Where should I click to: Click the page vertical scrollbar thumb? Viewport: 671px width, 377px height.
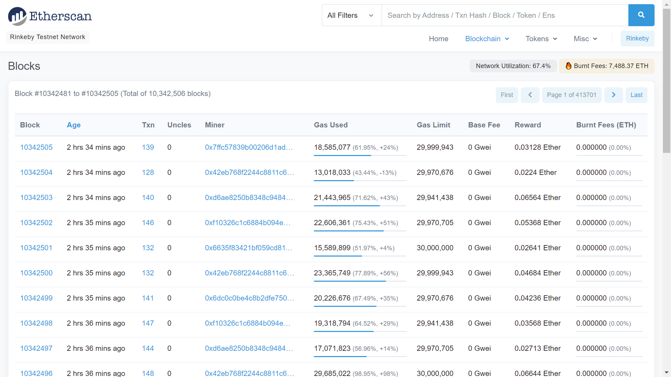[x=666, y=80]
